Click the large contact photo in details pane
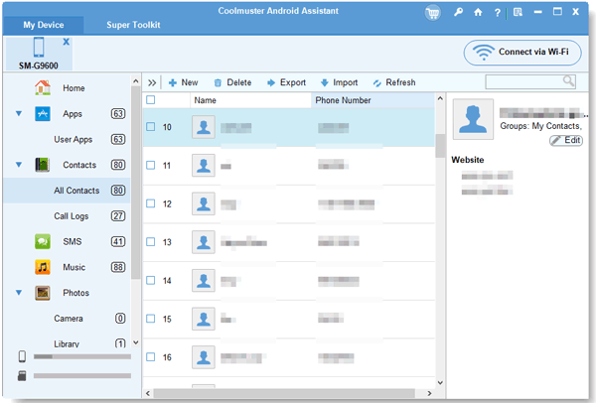 (x=473, y=119)
